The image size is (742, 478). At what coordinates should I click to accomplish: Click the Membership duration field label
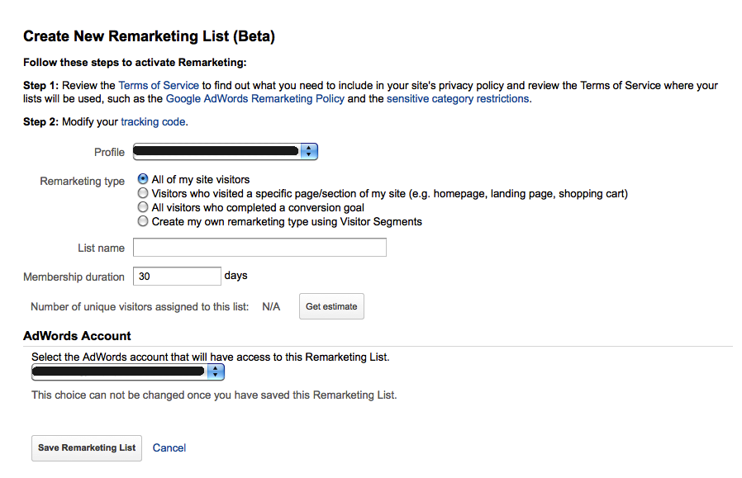click(74, 277)
